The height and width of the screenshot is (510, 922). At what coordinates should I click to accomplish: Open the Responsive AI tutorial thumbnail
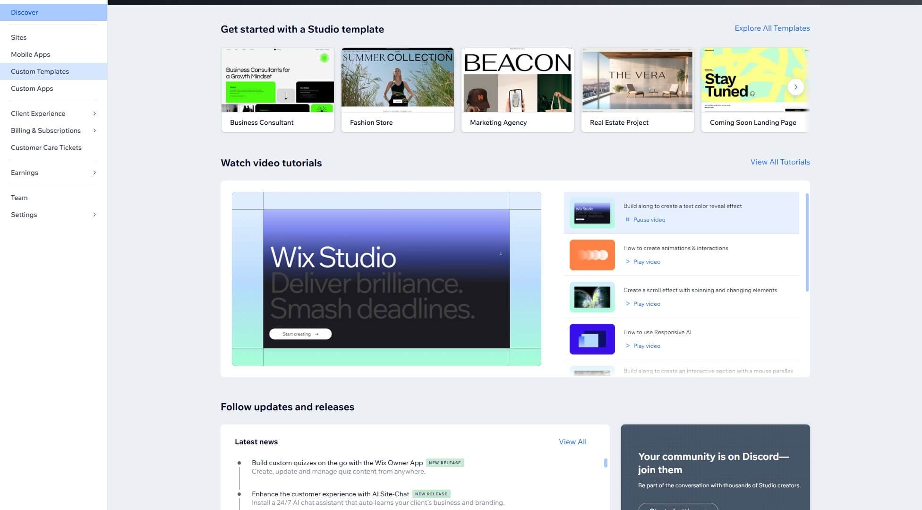[x=592, y=339]
